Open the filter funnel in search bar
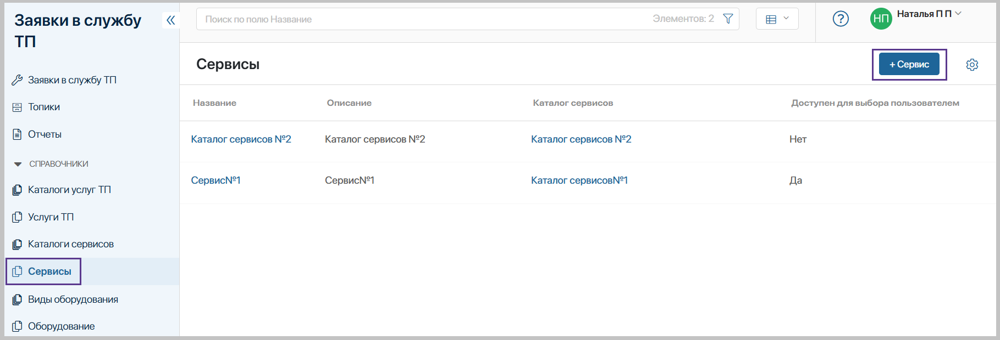The width and height of the screenshot is (1000, 340). pyautogui.click(x=728, y=19)
